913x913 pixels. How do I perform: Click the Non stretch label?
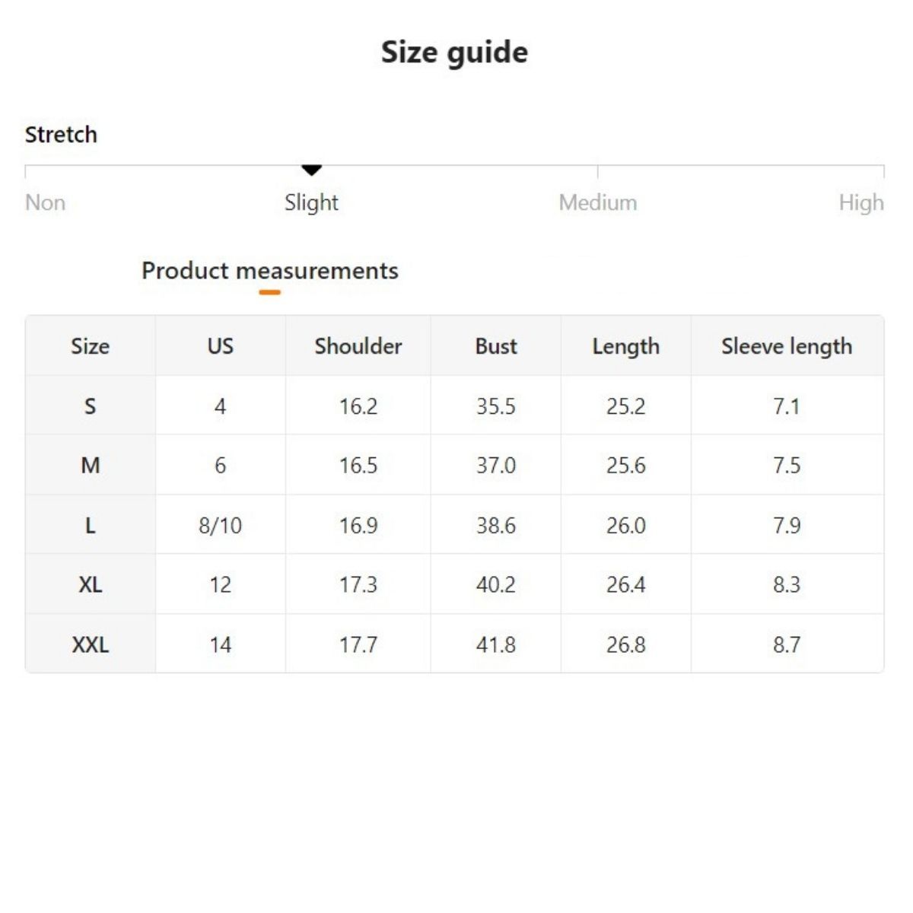point(45,202)
